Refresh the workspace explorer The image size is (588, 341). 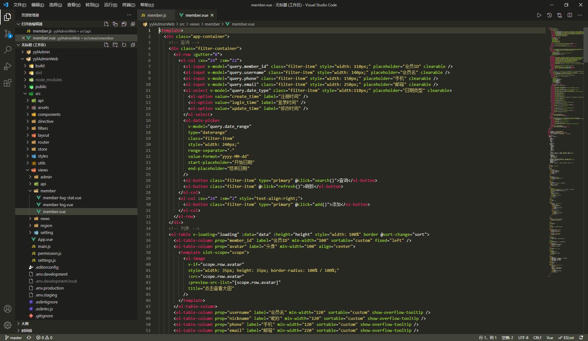[x=124, y=45]
